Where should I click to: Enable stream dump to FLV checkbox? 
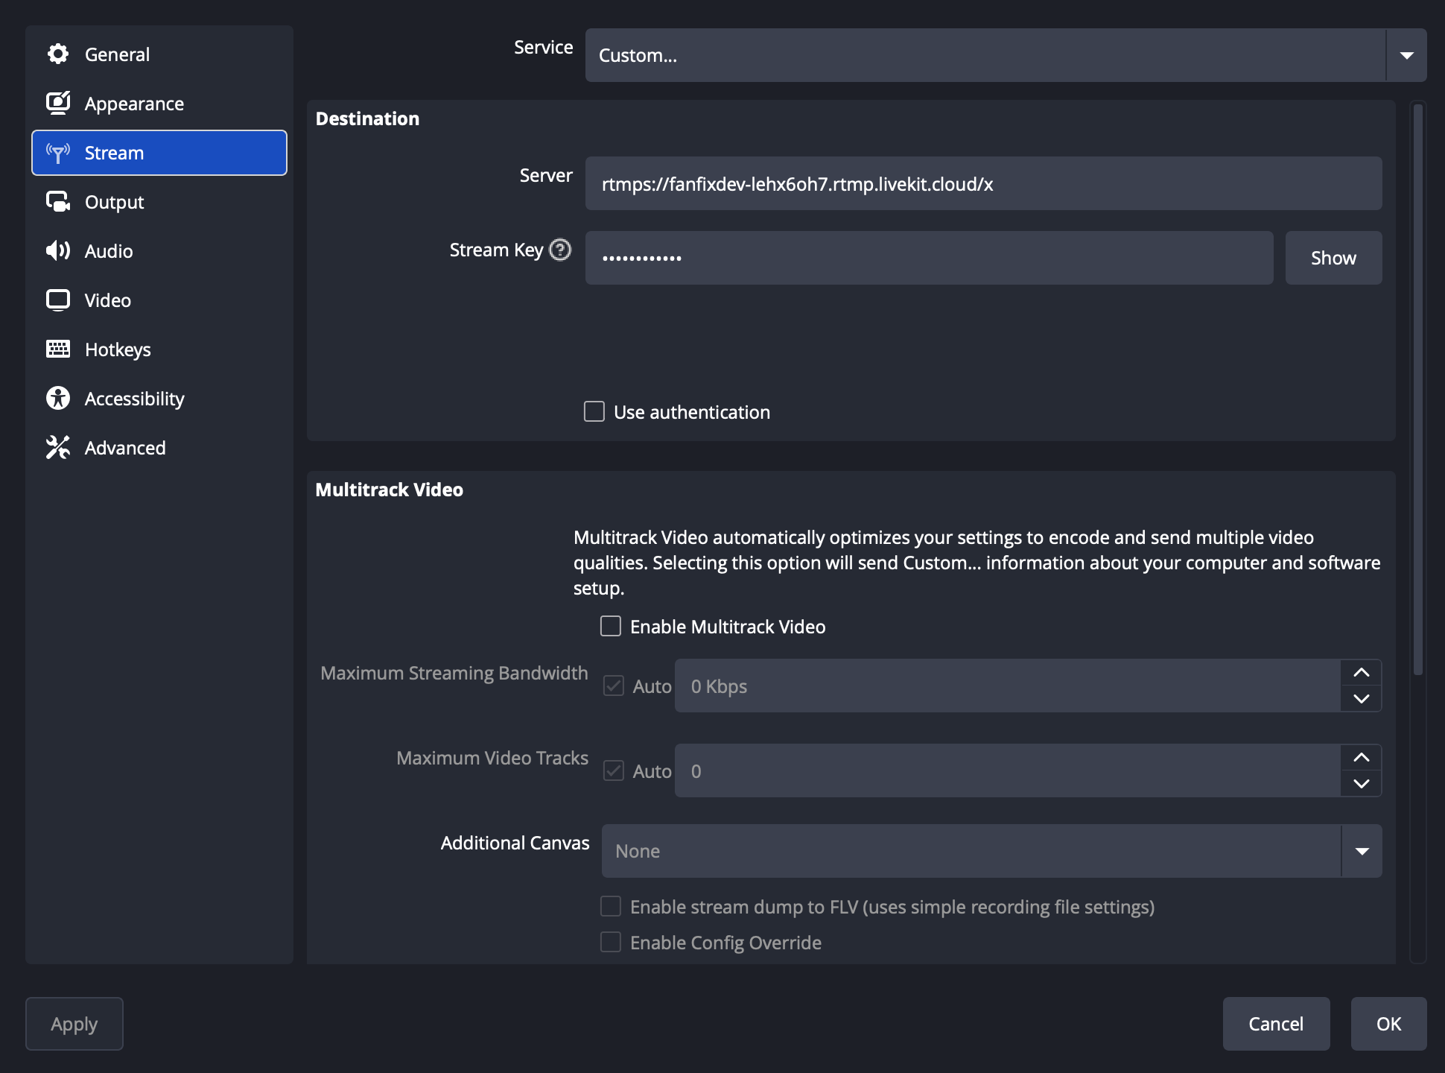pos(611,907)
